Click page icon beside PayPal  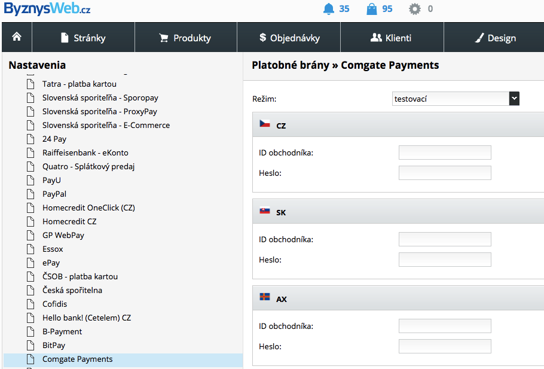[30, 194]
